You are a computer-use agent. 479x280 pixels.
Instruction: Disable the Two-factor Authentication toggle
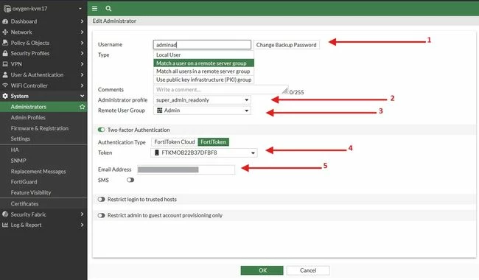pyautogui.click(x=102, y=130)
